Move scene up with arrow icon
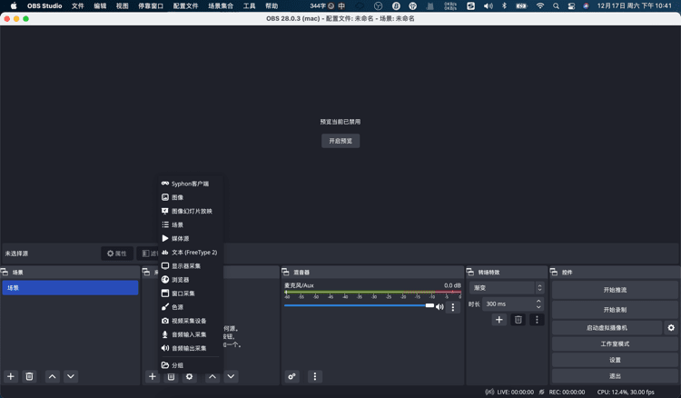 point(52,376)
